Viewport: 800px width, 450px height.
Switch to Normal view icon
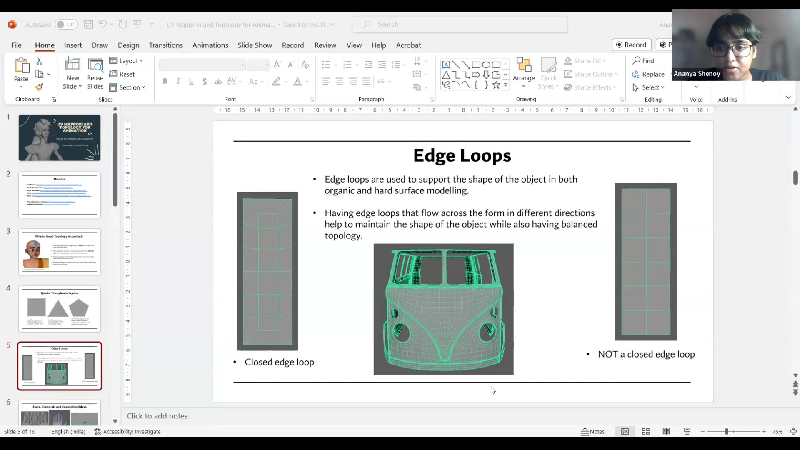[x=625, y=432]
